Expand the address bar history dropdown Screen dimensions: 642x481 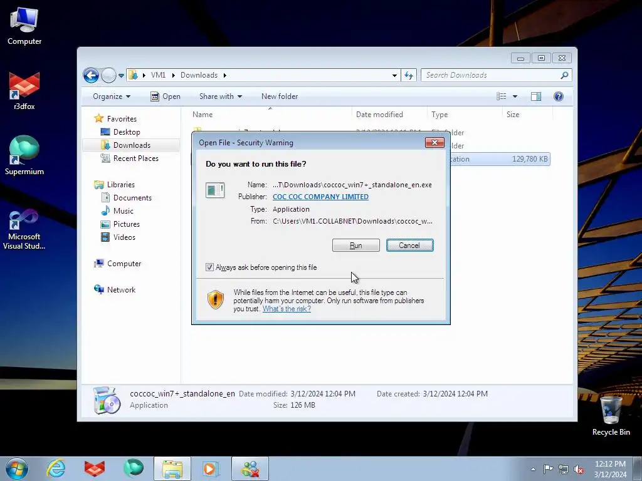pos(394,75)
